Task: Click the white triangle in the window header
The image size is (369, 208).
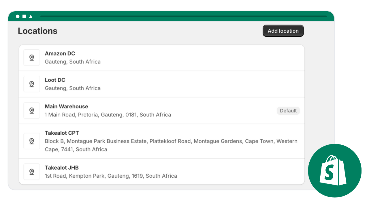Action: [x=31, y=16]
